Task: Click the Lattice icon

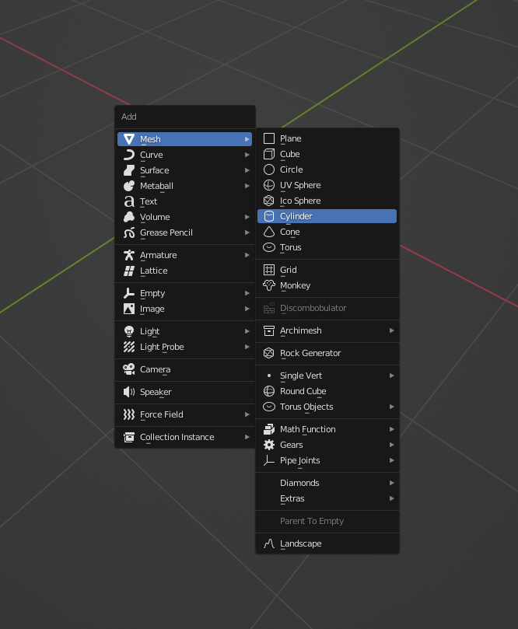Action: pyautogui.click(x=129, y=271)
